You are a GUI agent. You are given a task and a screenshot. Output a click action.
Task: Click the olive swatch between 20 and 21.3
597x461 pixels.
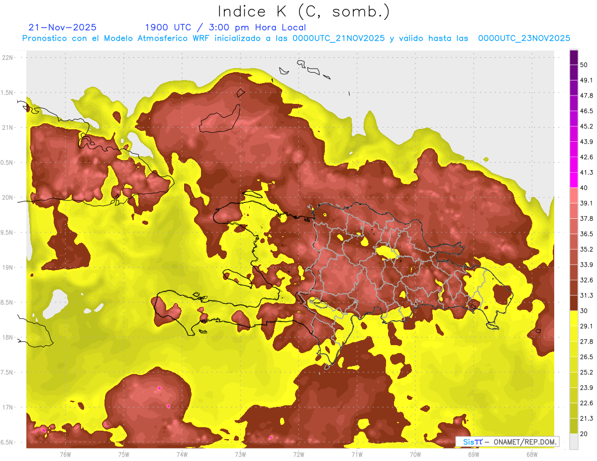point(574,426)
